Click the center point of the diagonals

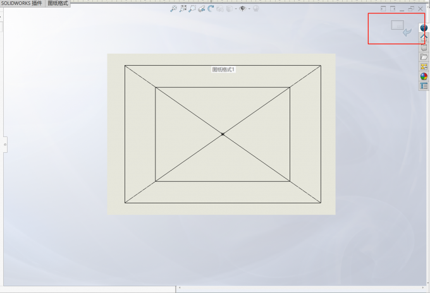pos(223,134)
